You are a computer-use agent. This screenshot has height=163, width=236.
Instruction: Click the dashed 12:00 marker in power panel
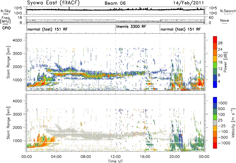tap(115, 62)
